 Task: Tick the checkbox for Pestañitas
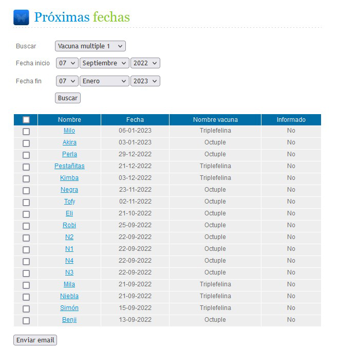26,167
